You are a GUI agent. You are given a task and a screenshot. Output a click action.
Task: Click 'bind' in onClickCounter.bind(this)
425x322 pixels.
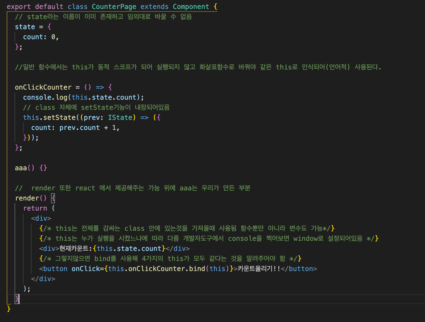pos(197,269)
